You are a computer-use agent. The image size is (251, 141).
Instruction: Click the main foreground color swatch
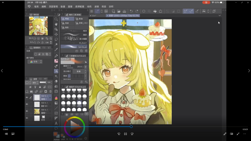click(55, 134)
